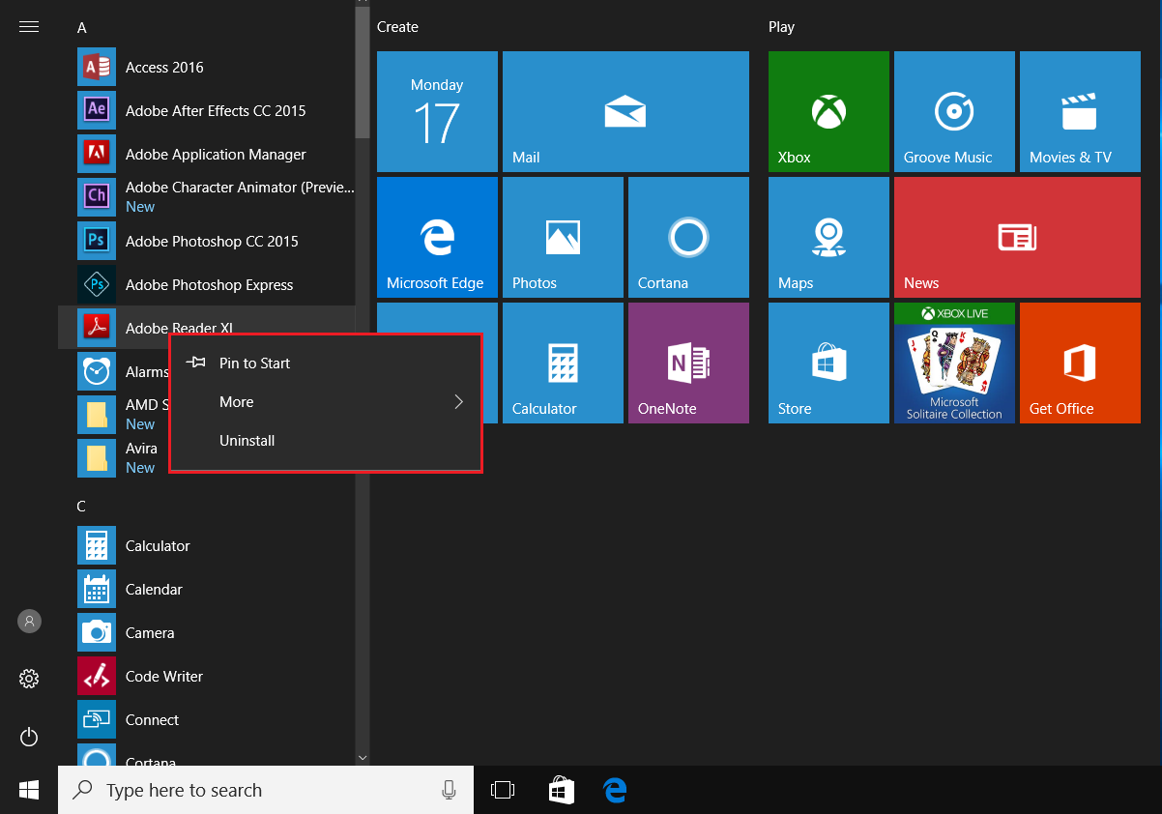1162x814 pixels.
Task: Open Alarms clock icon in app list
Action: coord(96,371)
